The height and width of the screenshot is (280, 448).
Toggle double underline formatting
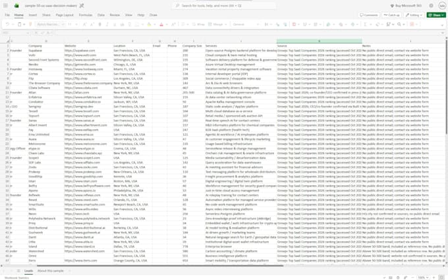[x=129, y=24]
